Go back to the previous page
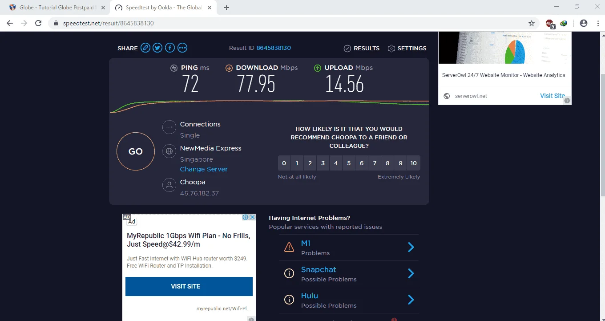The image size is (605, 321). 10,23
